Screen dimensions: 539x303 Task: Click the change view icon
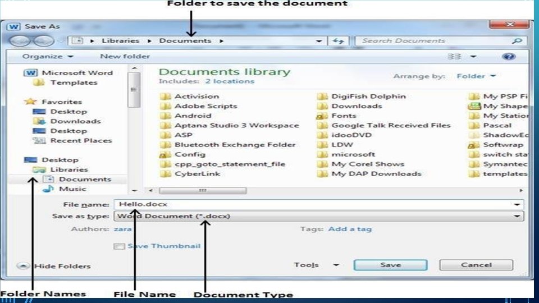[454, 56]
